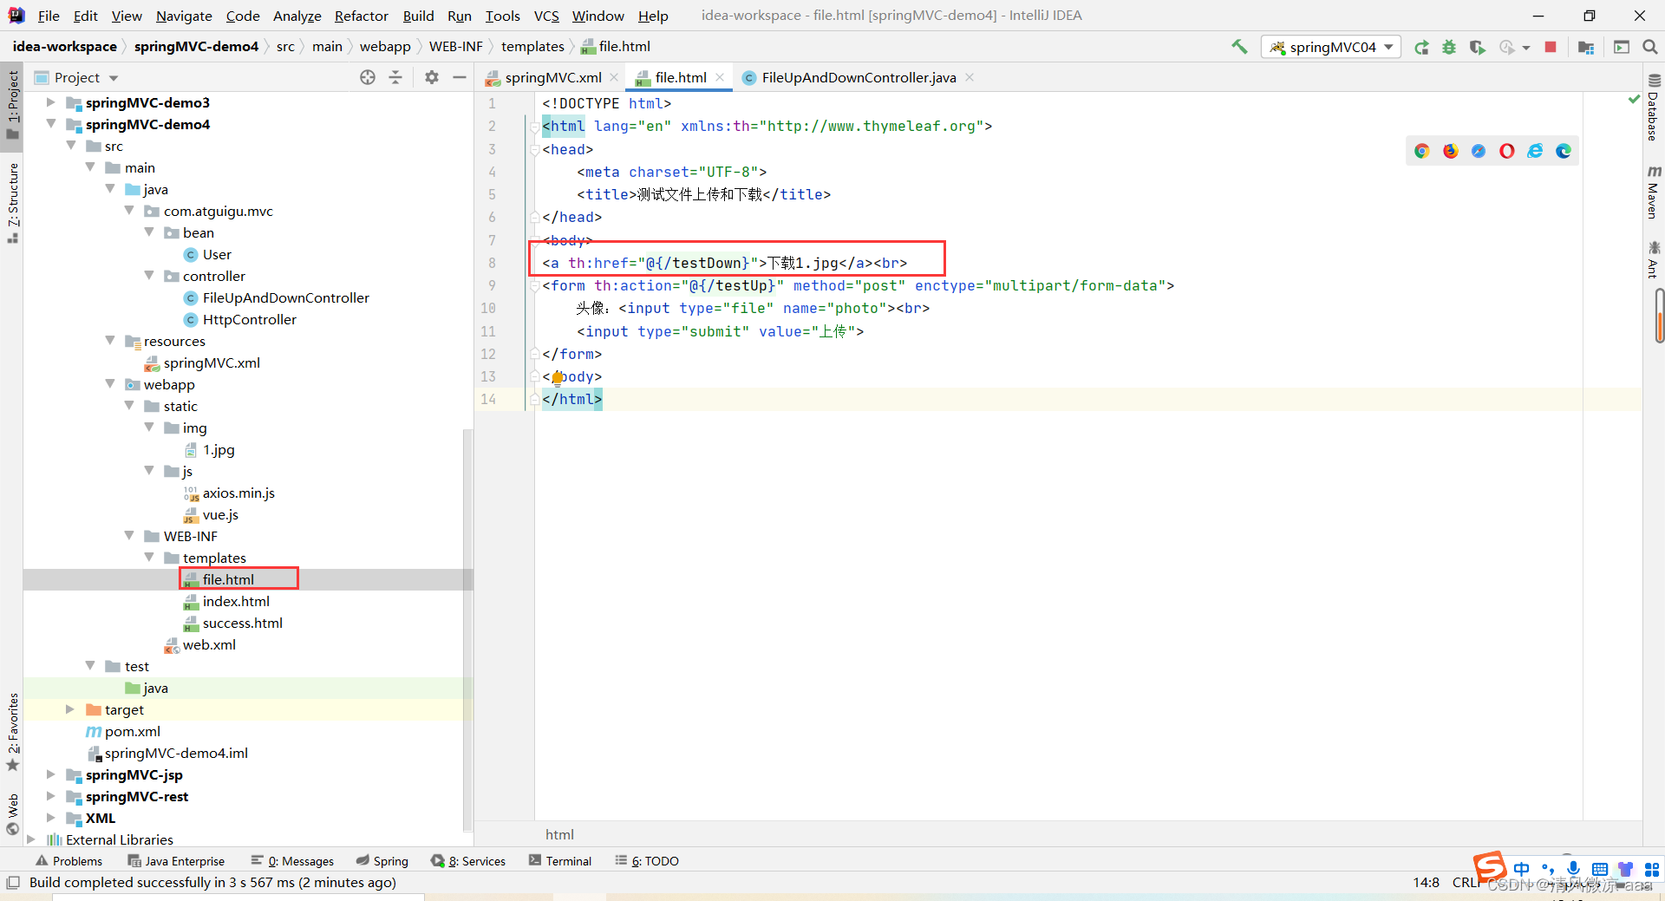Click the 14:8 caret position indicator
Viewport: 1665px width, 901px height.
[1426, 883]
